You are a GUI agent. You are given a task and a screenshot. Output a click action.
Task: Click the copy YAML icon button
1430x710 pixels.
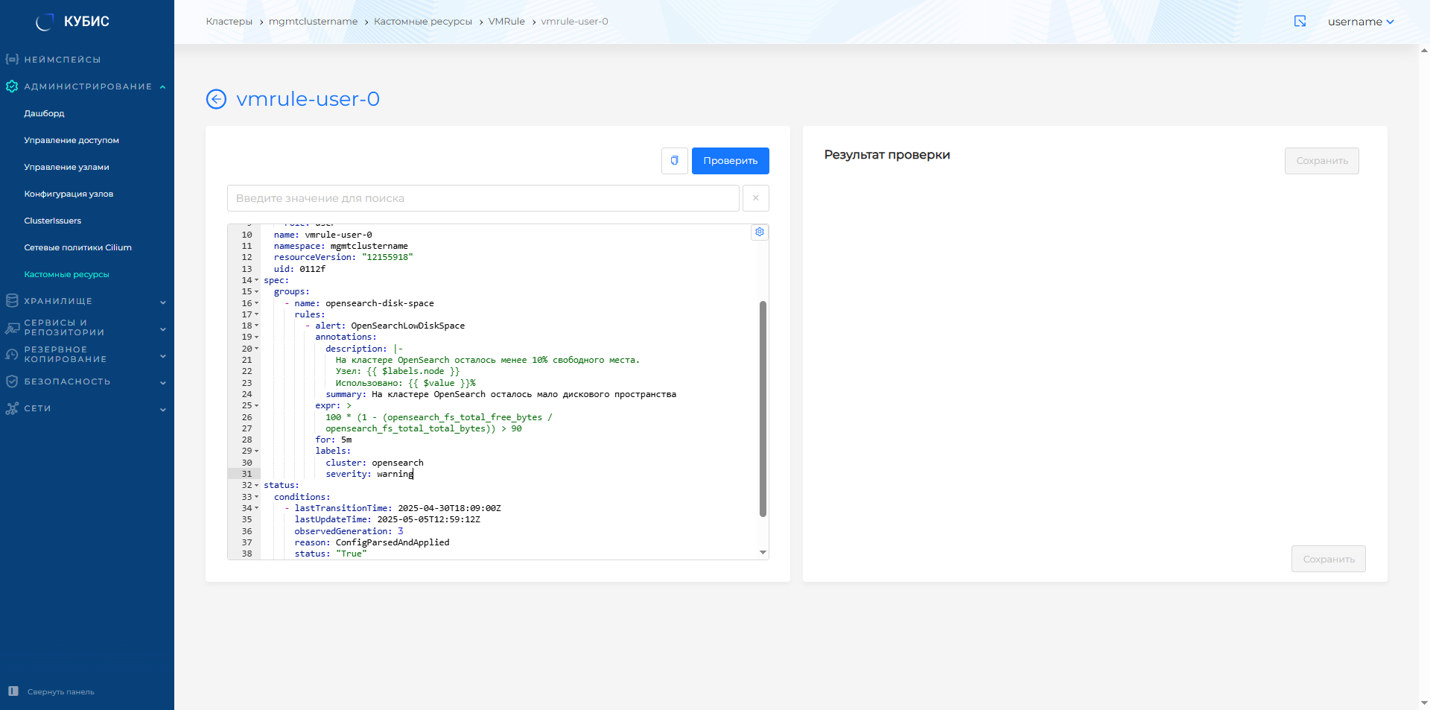pos(674,161)
